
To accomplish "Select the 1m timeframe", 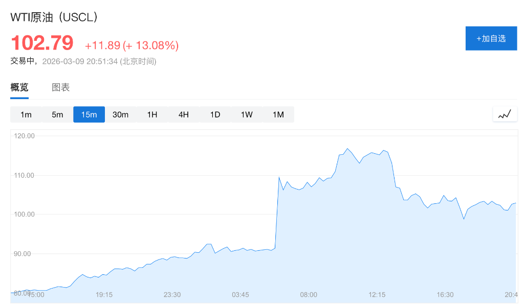I will tap(26, 114).
